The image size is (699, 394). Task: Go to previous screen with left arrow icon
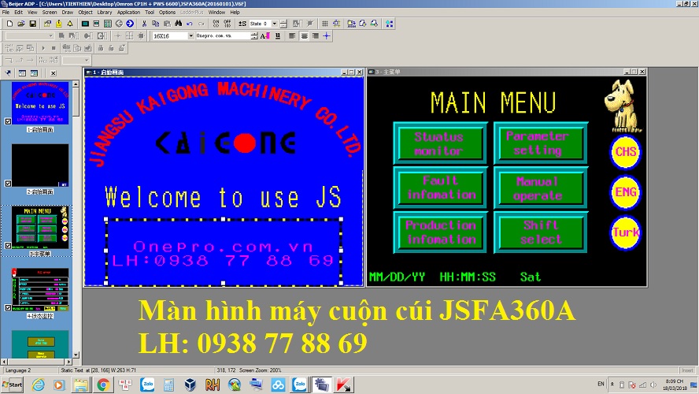[x=119, y=24]
